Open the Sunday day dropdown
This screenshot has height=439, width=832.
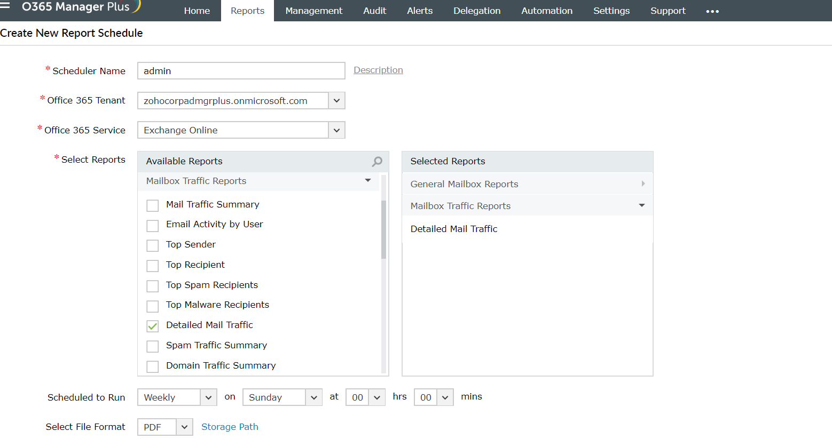[314, 397]
